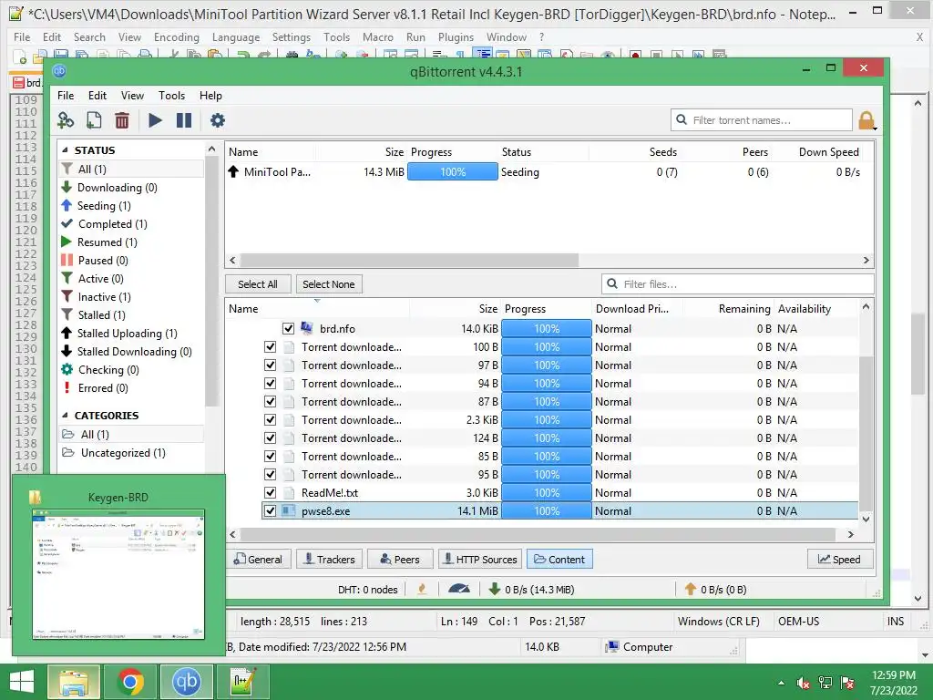Uncheck the 124 B Torrent downloaded file checkbox
Image resolution: width=933 pixels, height=700 pixels.
[x=270, y=438]
